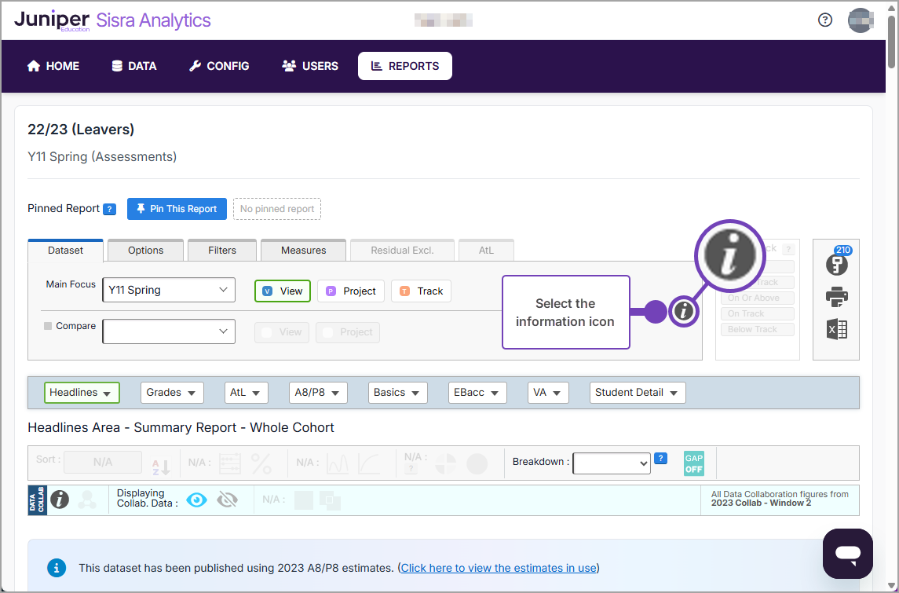Screen dimensions: 899x593
Task: Open the key icon with 210 badge
Action: tap(836, 264)
